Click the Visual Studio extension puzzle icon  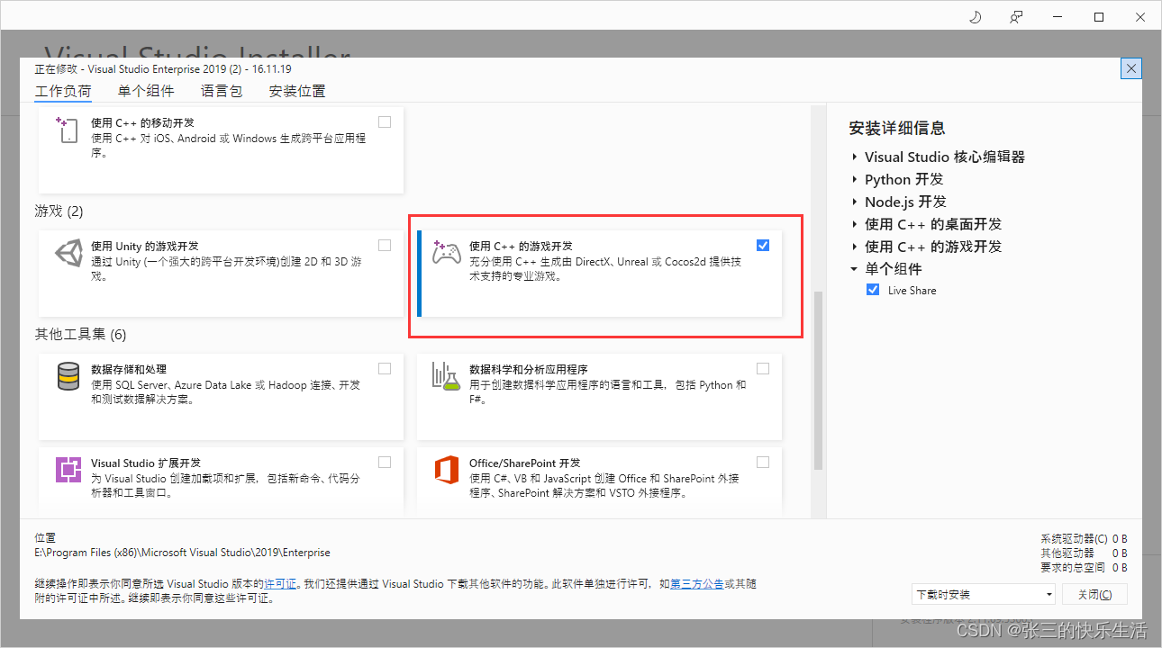68,469
